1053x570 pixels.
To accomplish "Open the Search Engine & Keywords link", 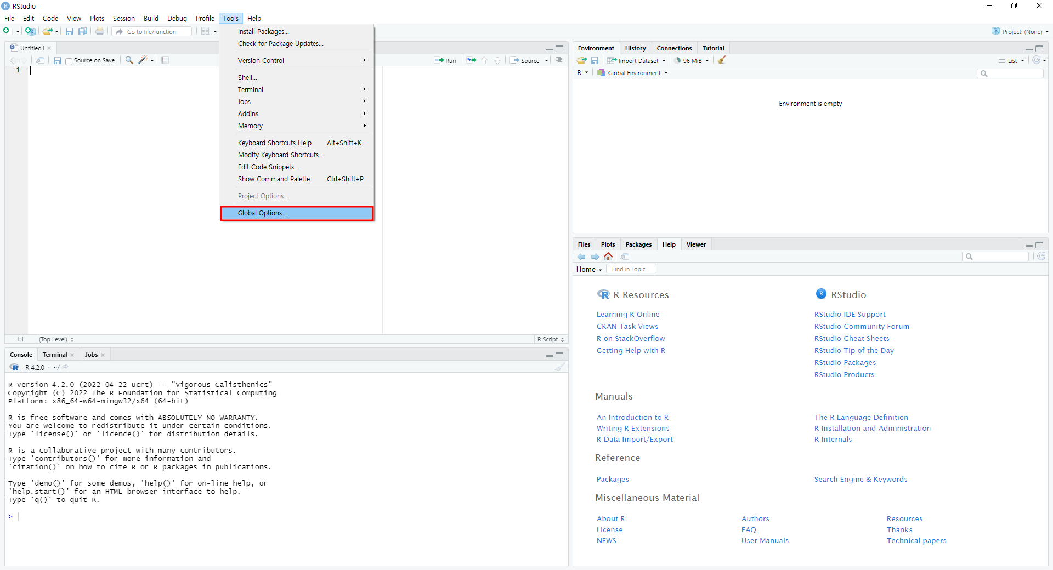I will coord(860,479).
